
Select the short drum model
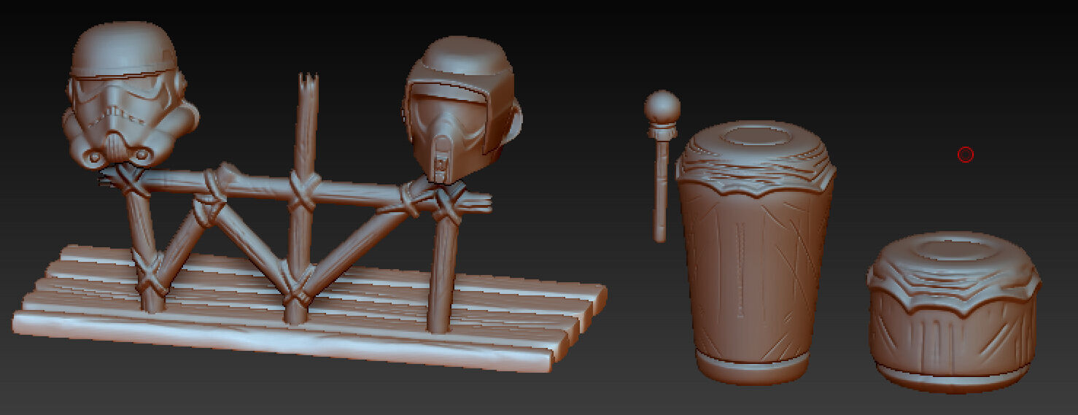(x=954, y=312)
